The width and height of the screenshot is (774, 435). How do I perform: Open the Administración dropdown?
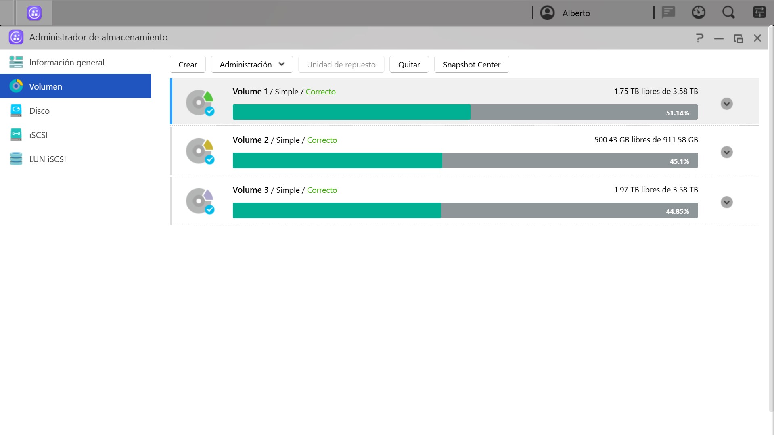point(252,65)
